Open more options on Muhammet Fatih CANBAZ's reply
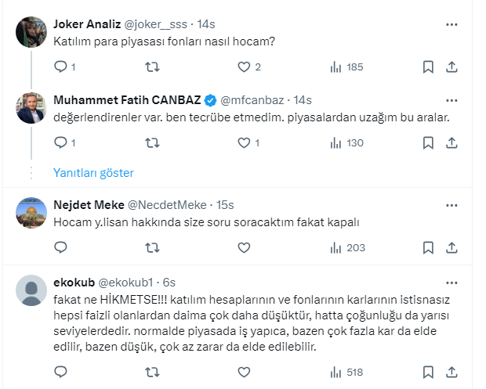 click(x=452, y=100)
